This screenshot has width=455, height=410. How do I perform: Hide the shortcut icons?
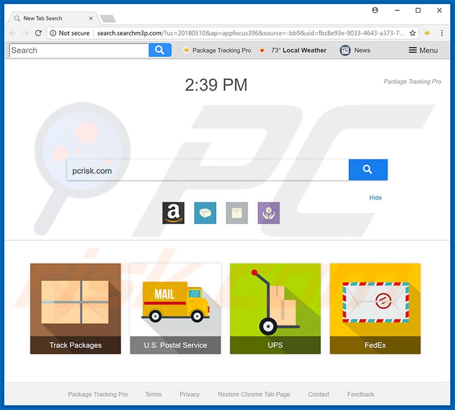[x=375, y=198]
